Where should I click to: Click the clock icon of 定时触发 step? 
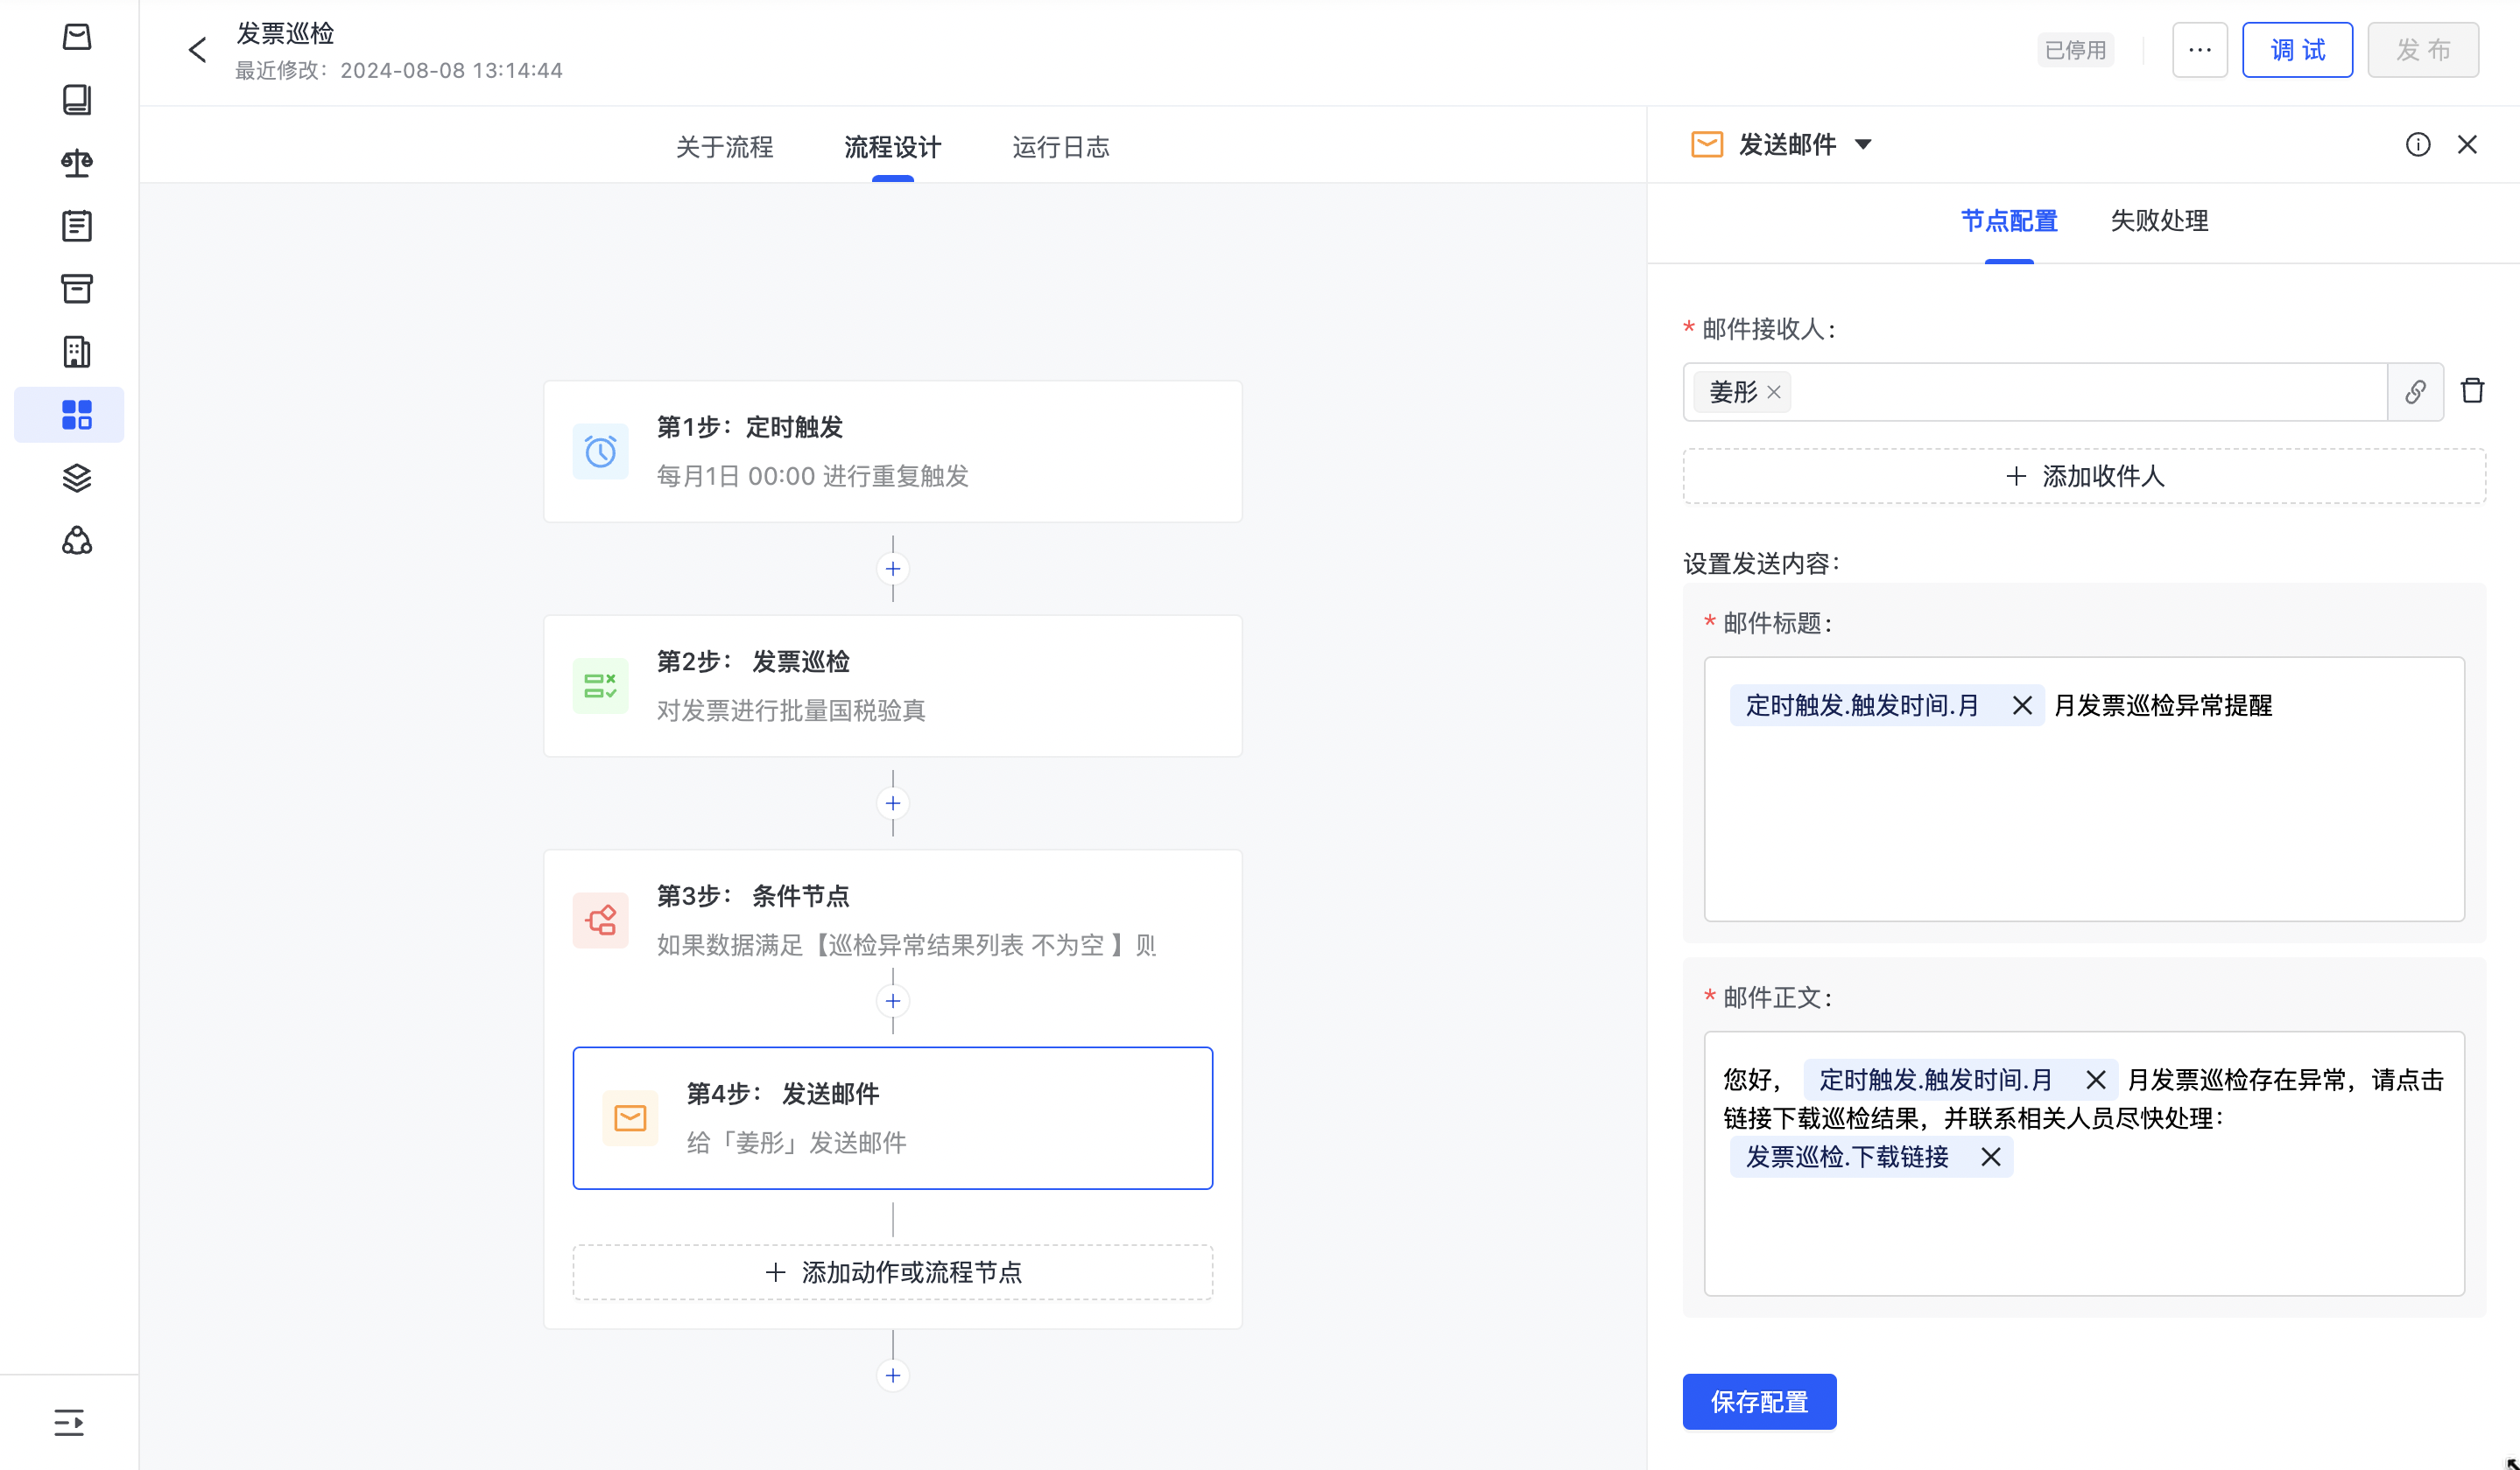(x=600, y=451)
